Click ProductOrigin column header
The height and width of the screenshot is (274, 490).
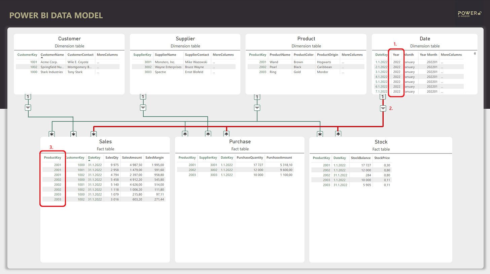(x=327, y=55)
